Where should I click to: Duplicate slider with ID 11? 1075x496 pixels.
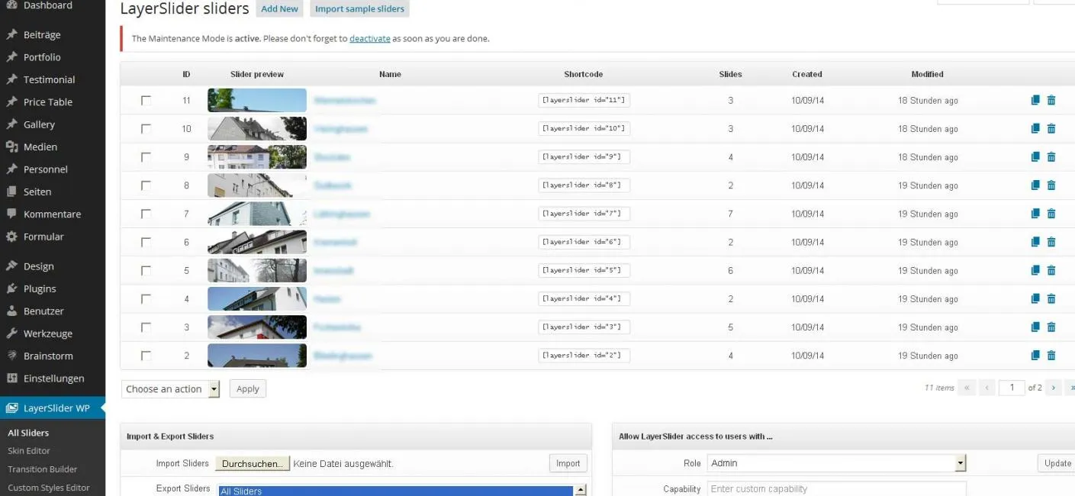(1035, 100)
